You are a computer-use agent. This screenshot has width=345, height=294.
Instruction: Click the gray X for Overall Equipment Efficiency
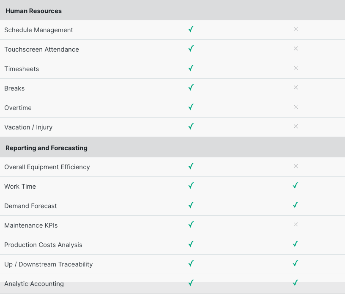[296, 166]
